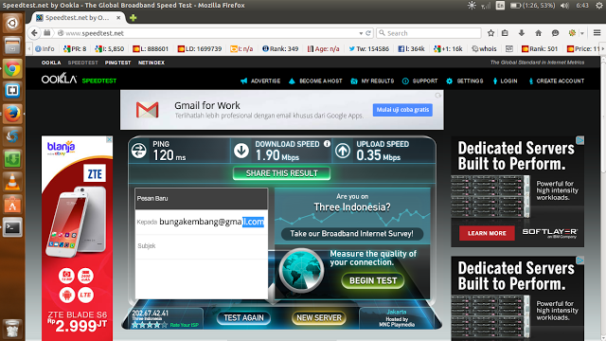Screen dimensions: 606x341
Task: Click the globe radar graphic
Action: tap(301, 270)
